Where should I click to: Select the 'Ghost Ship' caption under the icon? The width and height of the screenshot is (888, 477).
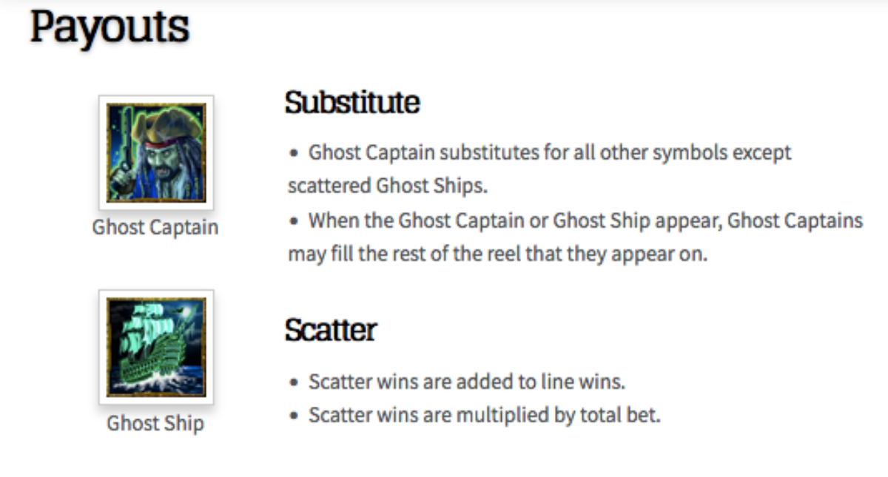[155, 424]
